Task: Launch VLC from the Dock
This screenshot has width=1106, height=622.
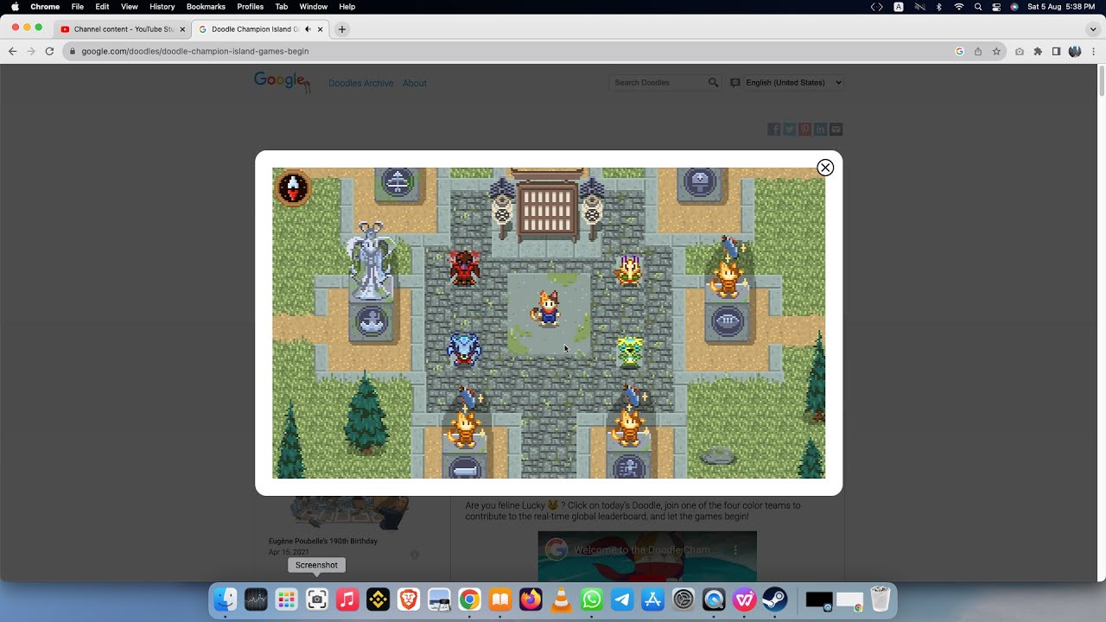Action: tap(561, 600)
